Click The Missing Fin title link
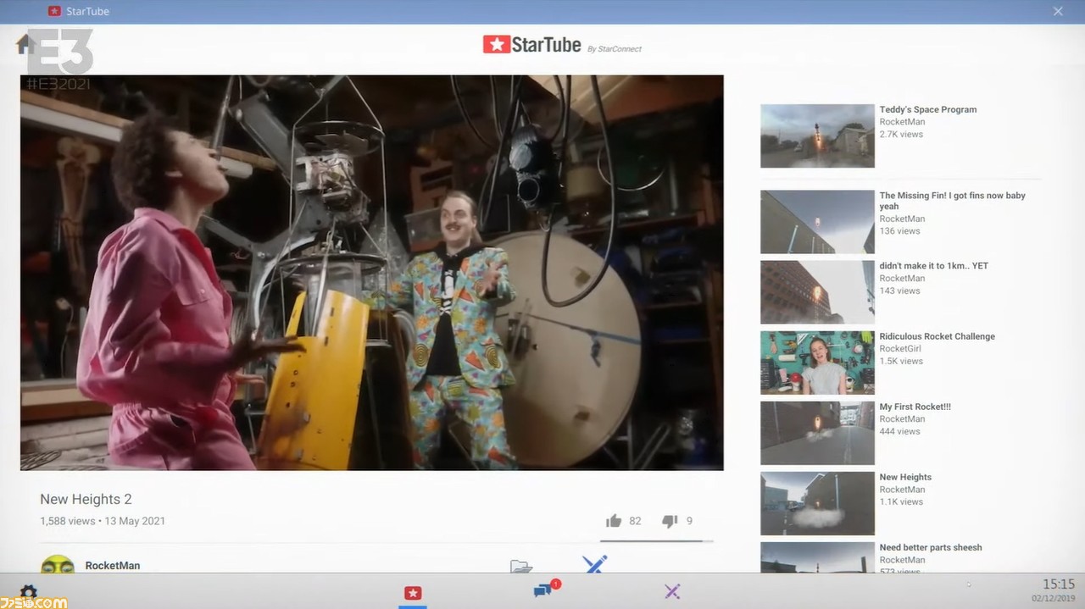Viewport: 1085px width, 609px height. click(953, 201)
